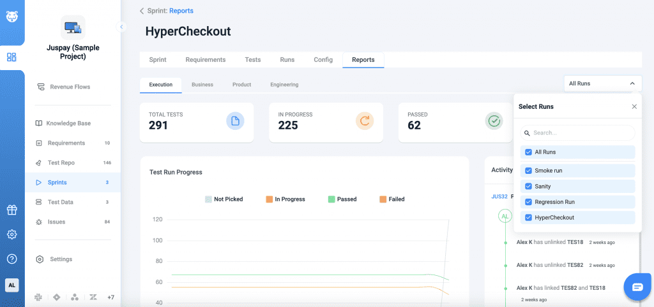Open the settings gear icon in left rail
This screenshot has height=307, width=654.
pyautogui.click(x=11, y=234)
